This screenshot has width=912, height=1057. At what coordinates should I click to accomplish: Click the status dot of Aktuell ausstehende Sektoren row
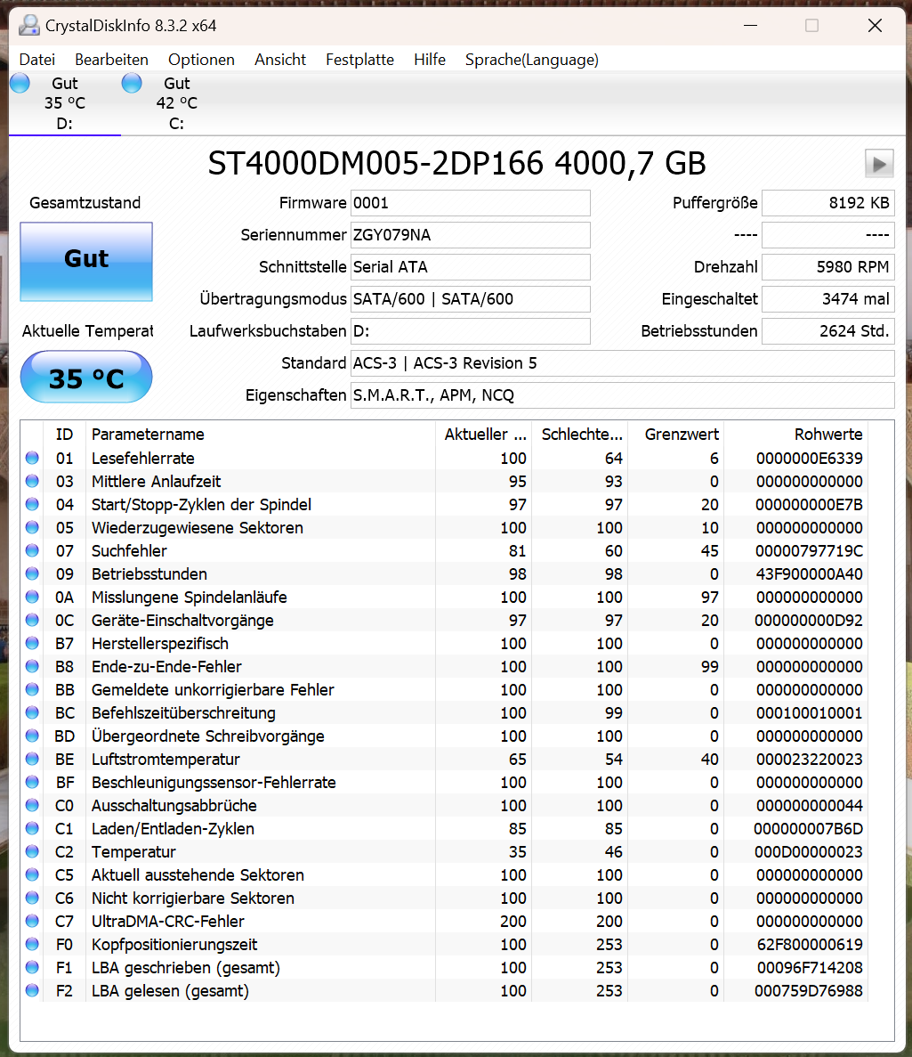[32, 875]
